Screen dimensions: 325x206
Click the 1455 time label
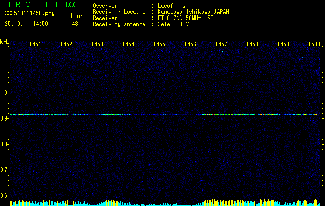[159, 45]
